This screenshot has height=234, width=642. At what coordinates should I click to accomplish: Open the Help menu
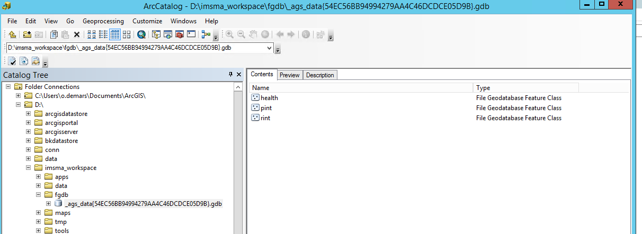211,21
